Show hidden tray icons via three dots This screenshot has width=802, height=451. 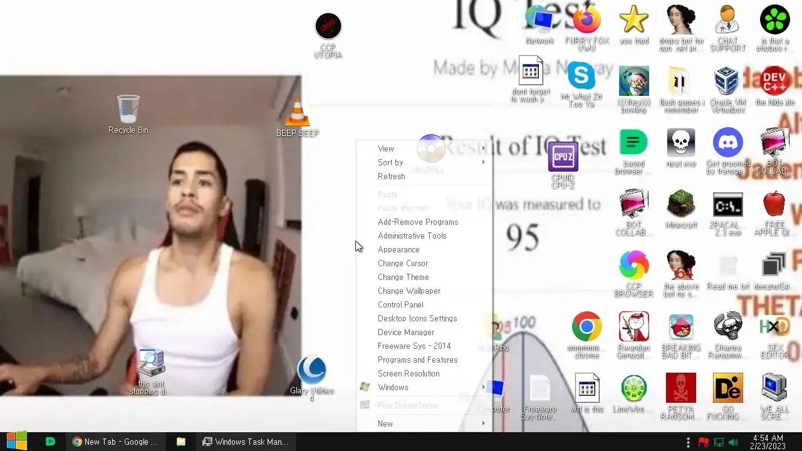click(688, 442)
